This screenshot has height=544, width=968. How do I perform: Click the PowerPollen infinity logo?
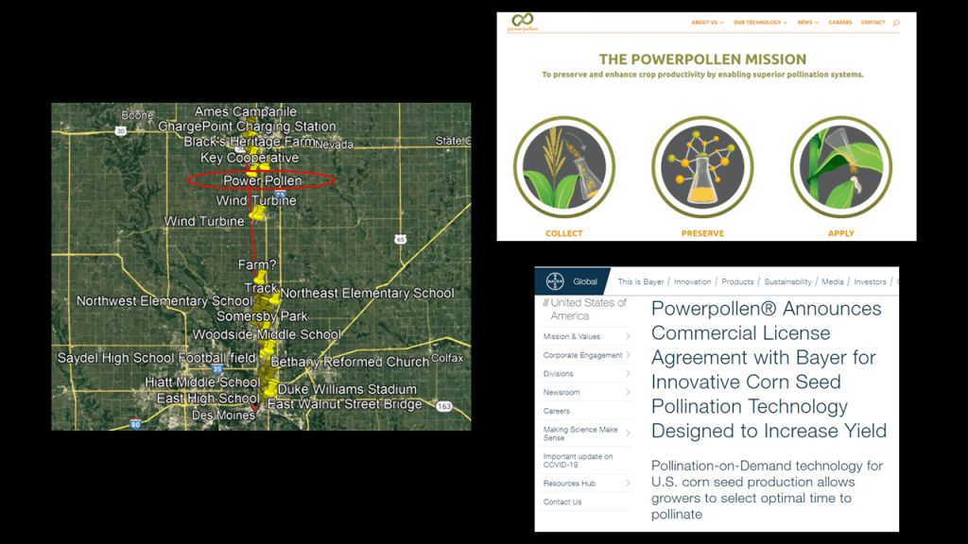[x=521, y=22]
